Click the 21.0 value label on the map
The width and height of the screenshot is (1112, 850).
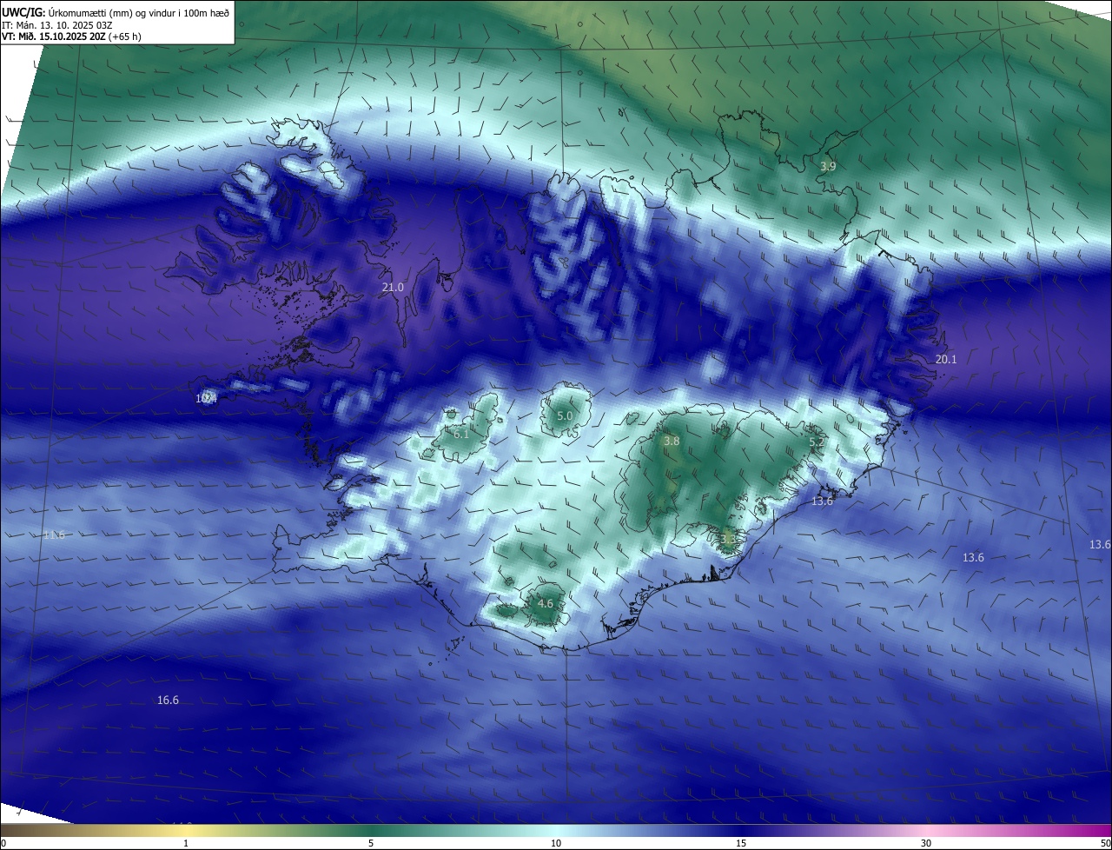tap(394, 287)
